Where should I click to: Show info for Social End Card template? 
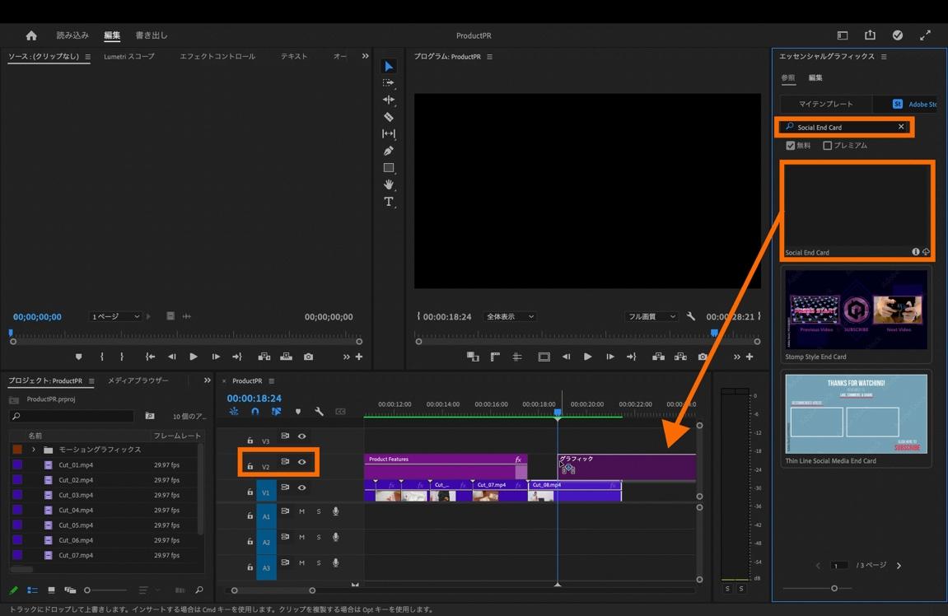tap(915, 251)
